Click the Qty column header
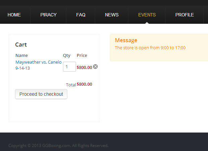 [67, 56]
